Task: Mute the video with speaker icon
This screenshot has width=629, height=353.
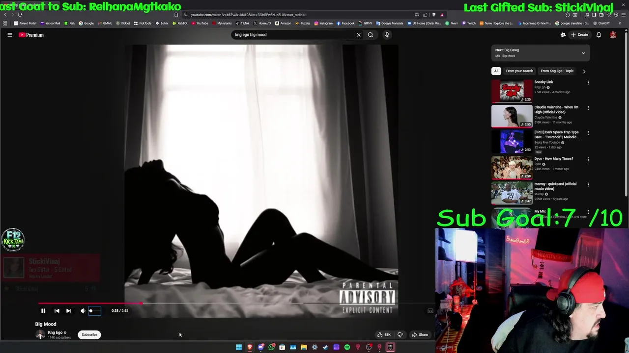Action: coord(83,310)
